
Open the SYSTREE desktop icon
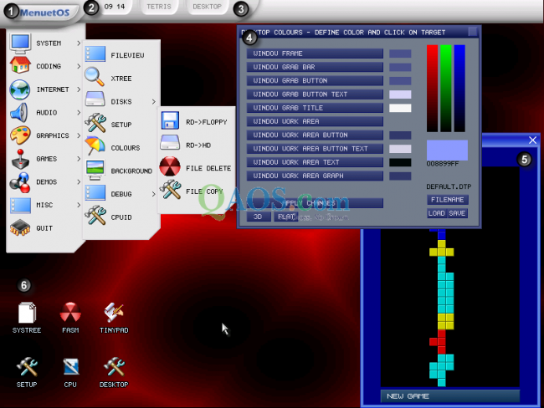[x=27, y=314]
